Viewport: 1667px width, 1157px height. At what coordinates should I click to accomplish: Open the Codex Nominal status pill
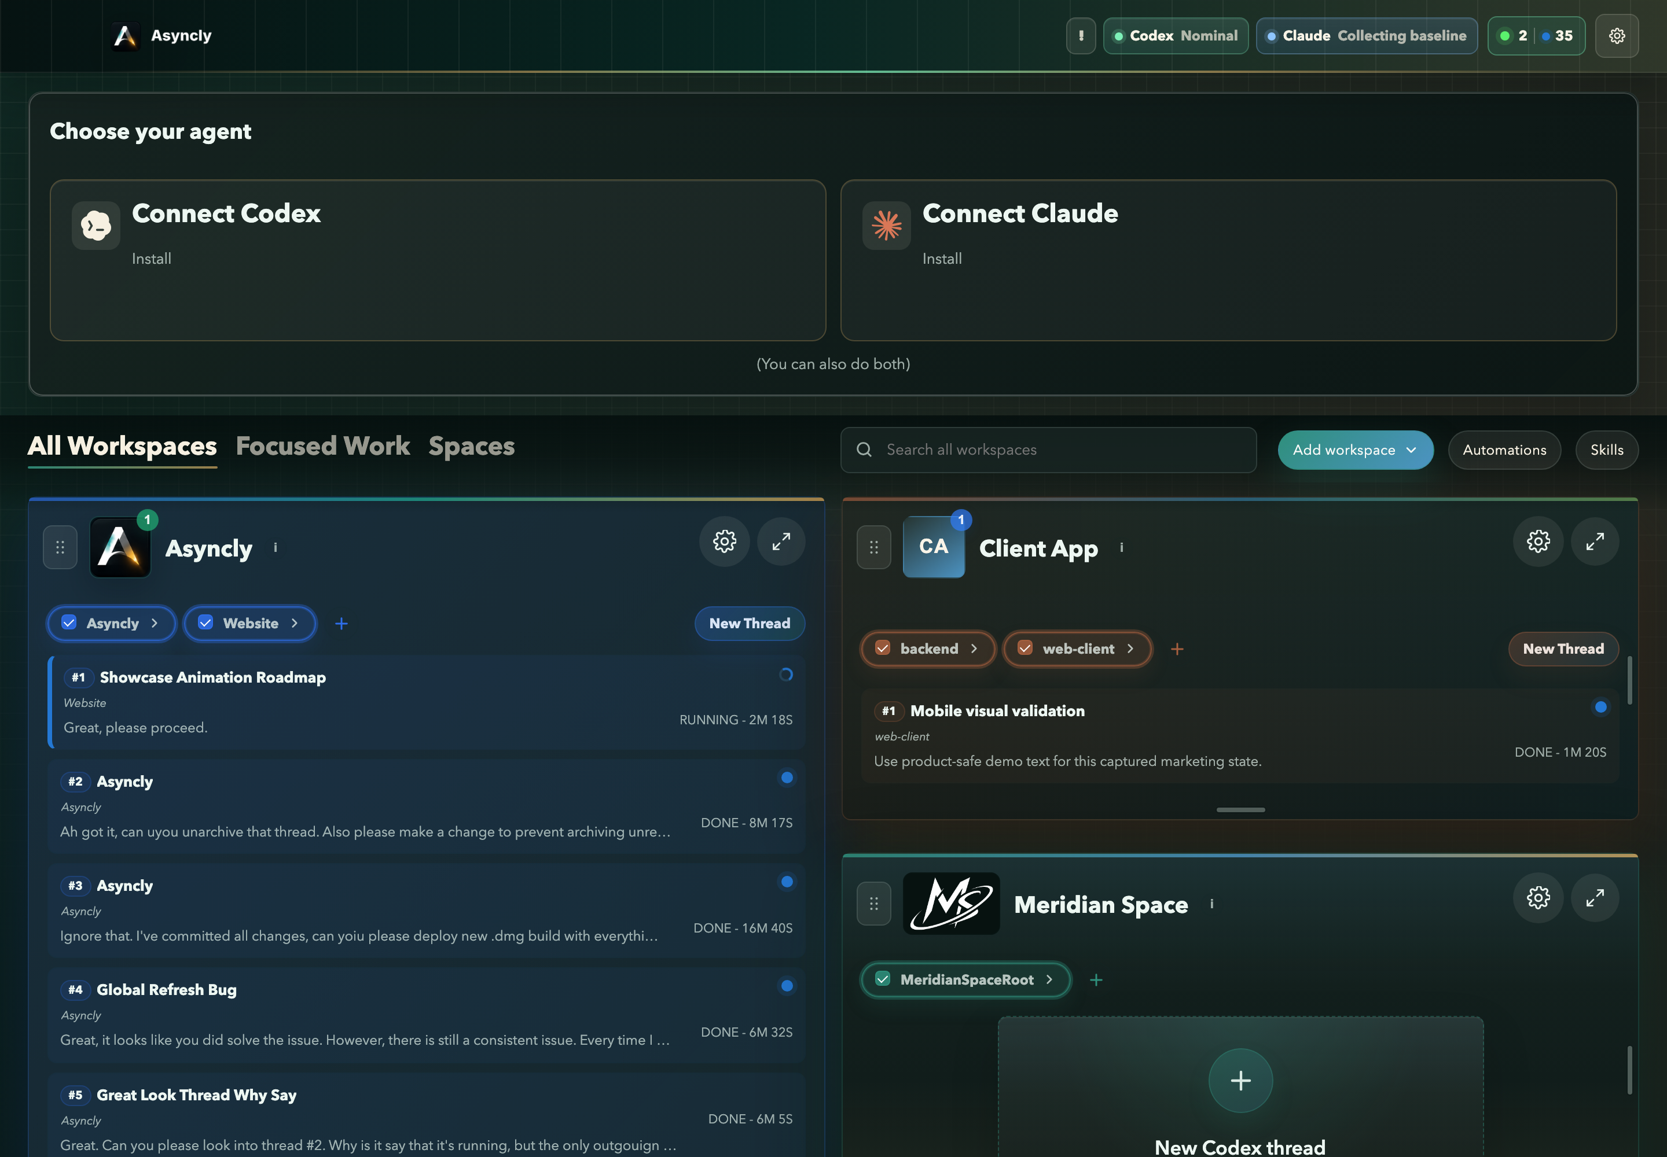[x=1175, y=35]
